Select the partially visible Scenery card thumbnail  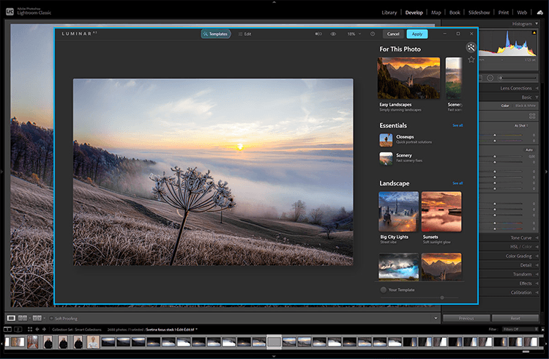[x=454, y=78]
